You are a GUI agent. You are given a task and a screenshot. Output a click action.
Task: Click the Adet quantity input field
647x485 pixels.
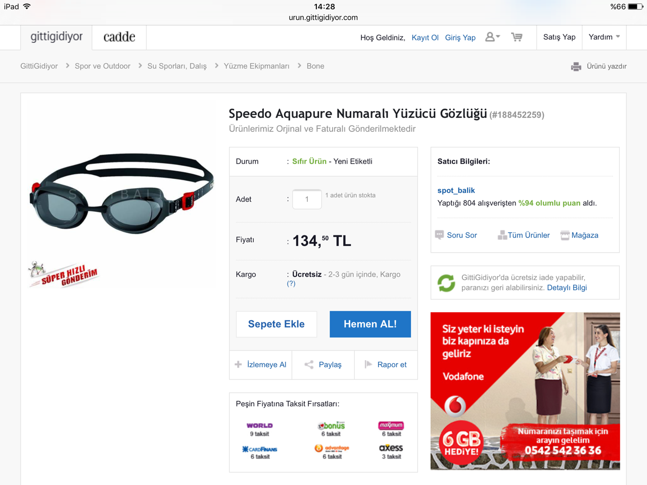pos(307,199)
